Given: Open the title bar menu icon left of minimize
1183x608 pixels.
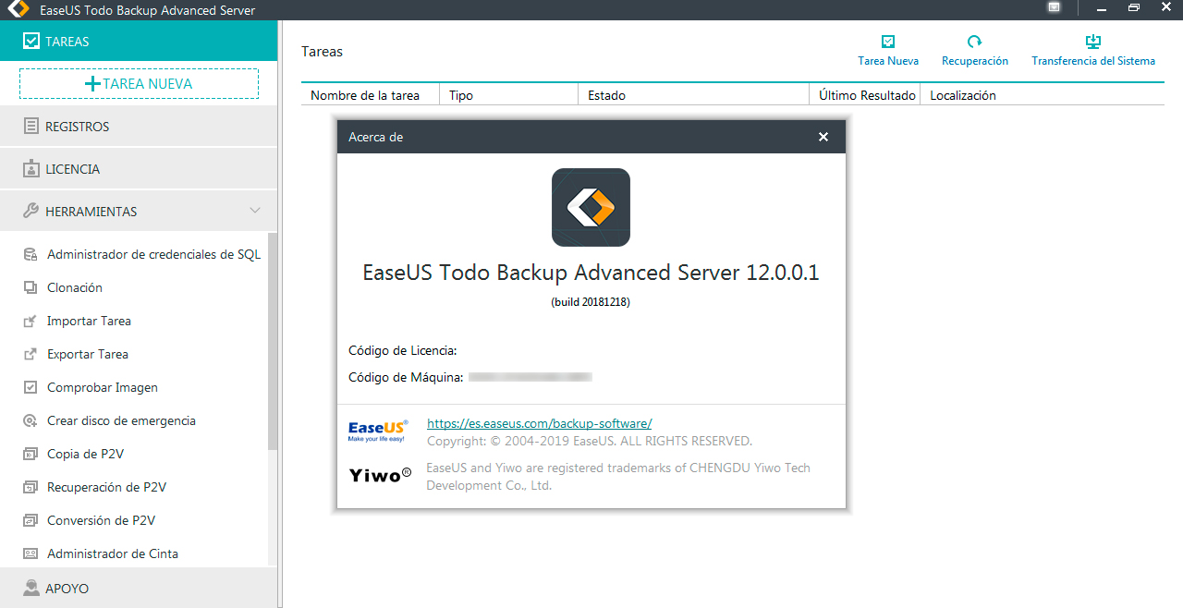Looking at the screenshot, I should [1054, 7].
